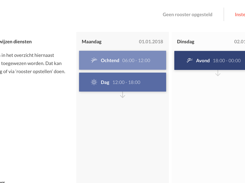Click the 'wijzen diensten' heading
The image size is (245, 183).
pos(16,41)
